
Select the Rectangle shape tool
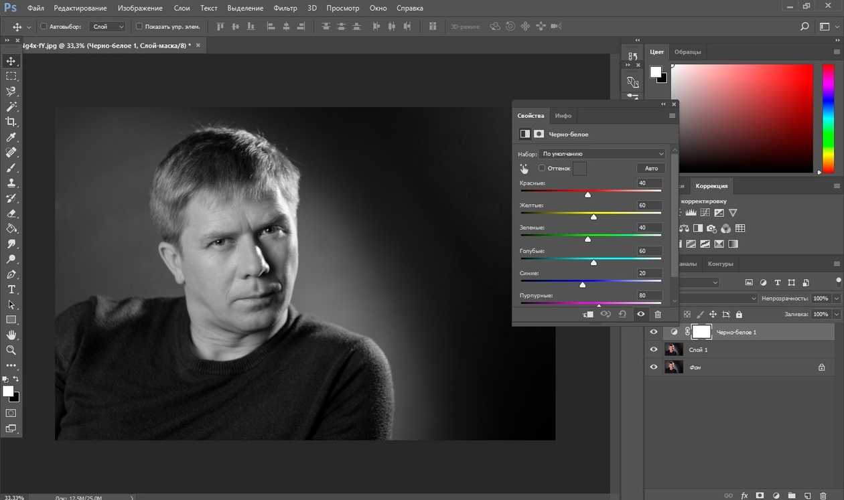tap(11, 320)
